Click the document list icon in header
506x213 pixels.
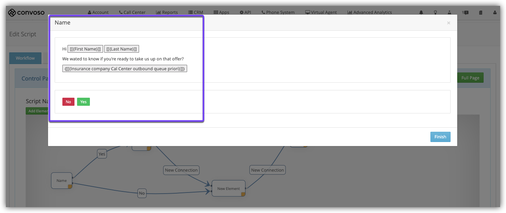click(x=481, y=12)
